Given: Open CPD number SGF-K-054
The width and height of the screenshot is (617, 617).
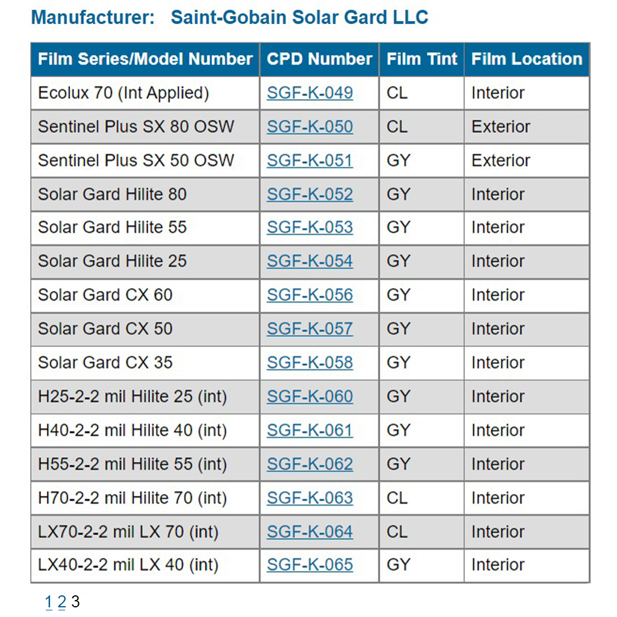Looking at the screenshot, I should click(310, 261).
